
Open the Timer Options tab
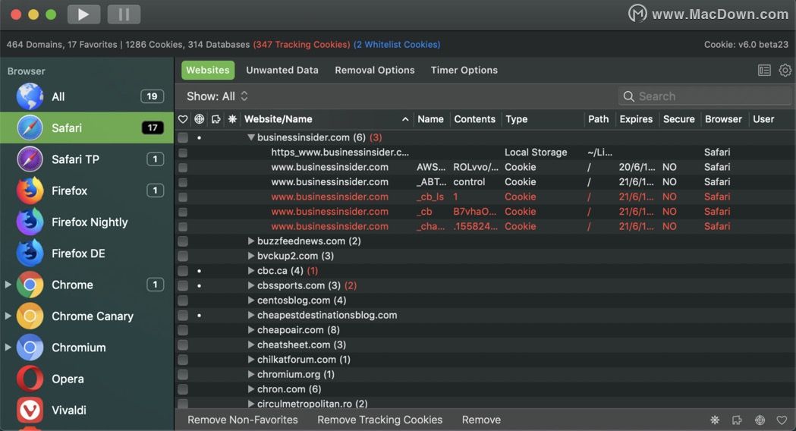pyautogui.click(x=464, y=70)
